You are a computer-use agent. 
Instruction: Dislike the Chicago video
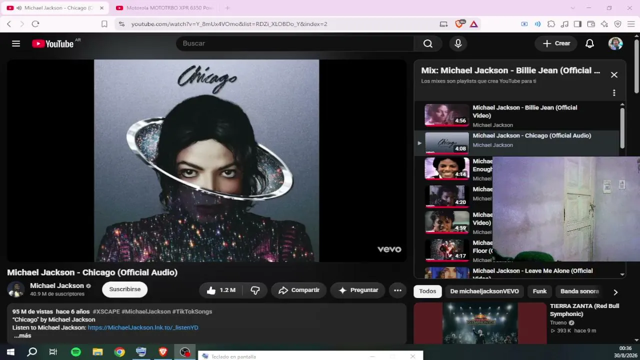tap(255, 290)
